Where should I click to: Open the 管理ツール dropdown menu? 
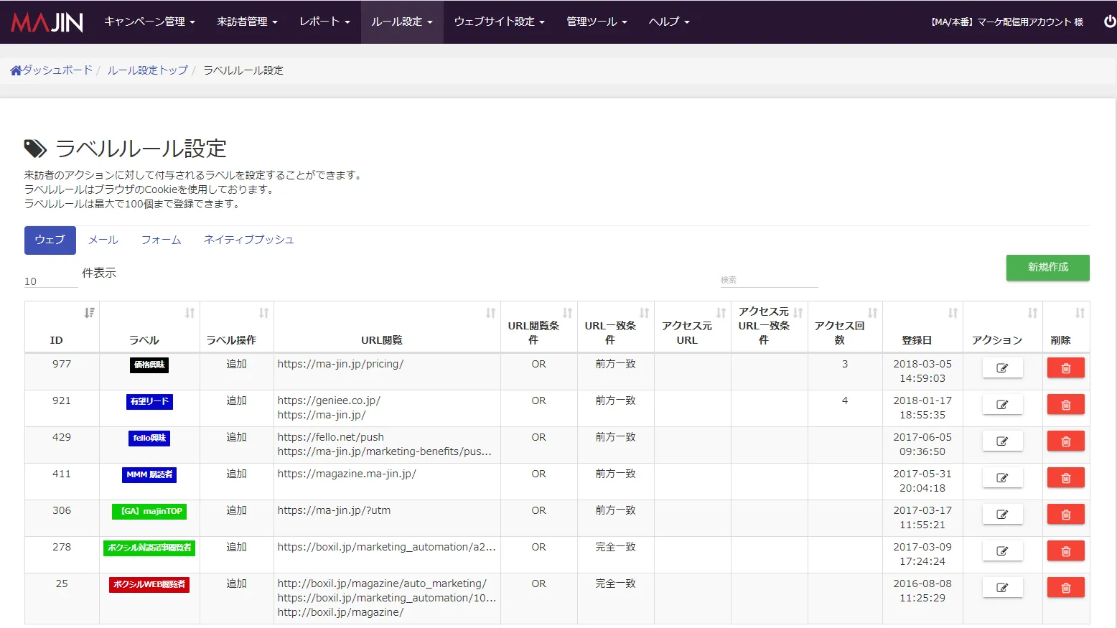tap(597, 22)
